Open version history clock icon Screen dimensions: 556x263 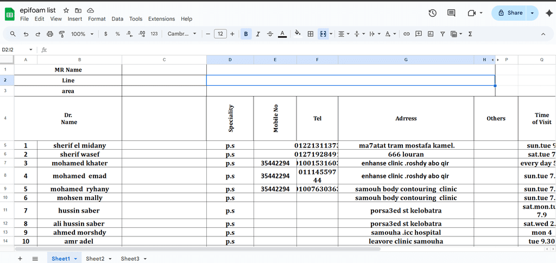pyautogui.click(x=432, y=13)
